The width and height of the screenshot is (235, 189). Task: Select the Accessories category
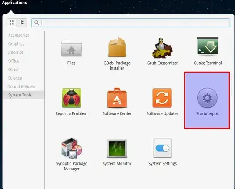tap(19, 35)
